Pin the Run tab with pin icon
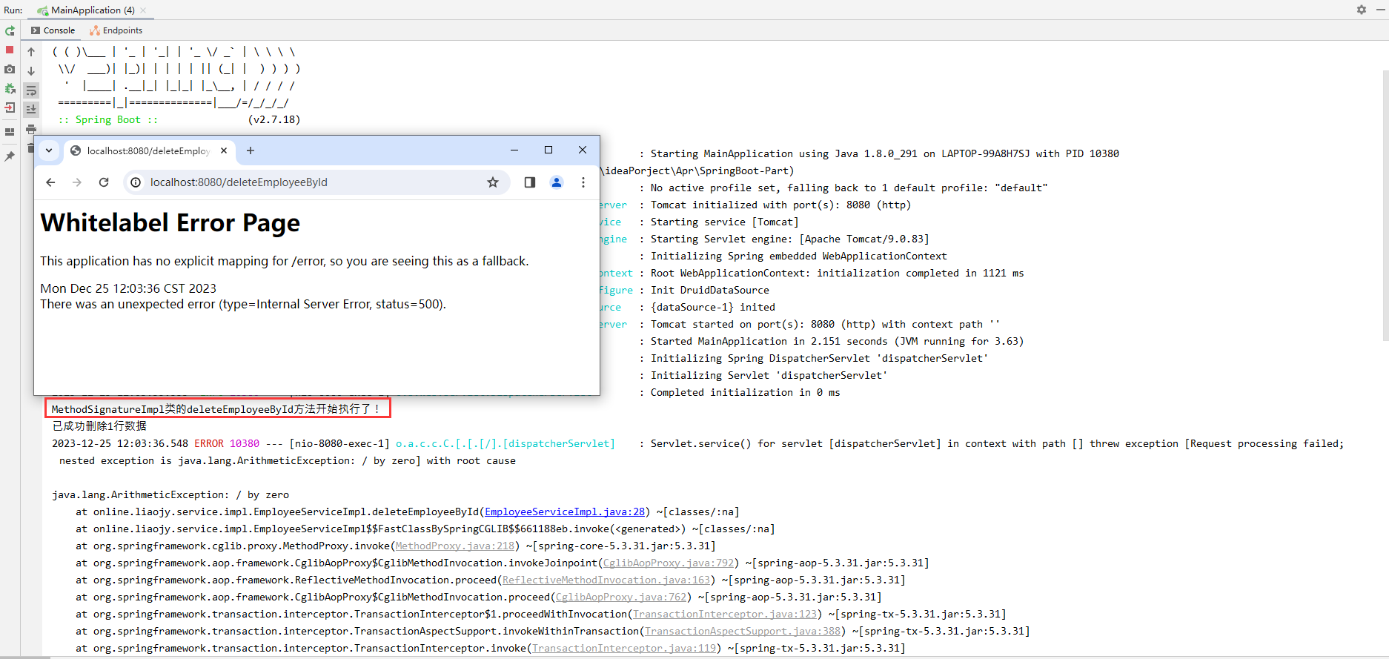Viewport: 1389px width, 659px height. point(10,156)
